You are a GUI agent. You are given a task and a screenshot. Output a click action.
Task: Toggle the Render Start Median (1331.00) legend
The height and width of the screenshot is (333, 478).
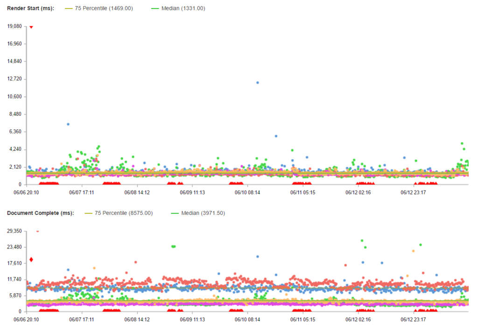[x=178, y=8]
